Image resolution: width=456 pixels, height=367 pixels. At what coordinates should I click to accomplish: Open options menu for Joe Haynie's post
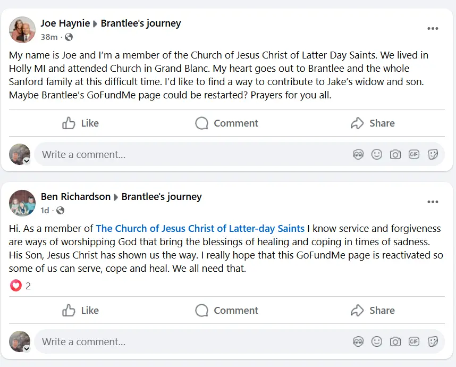(433, 29)
